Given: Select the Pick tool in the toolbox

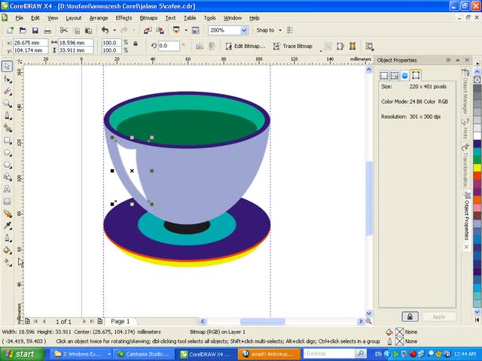Looking at the screenshot, I should 8,66.
